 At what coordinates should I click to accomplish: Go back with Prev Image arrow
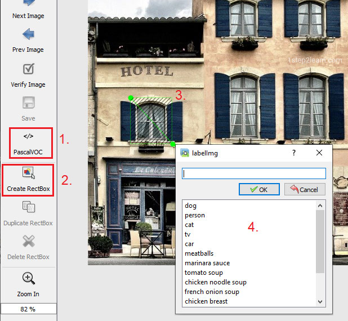(28, 34)
